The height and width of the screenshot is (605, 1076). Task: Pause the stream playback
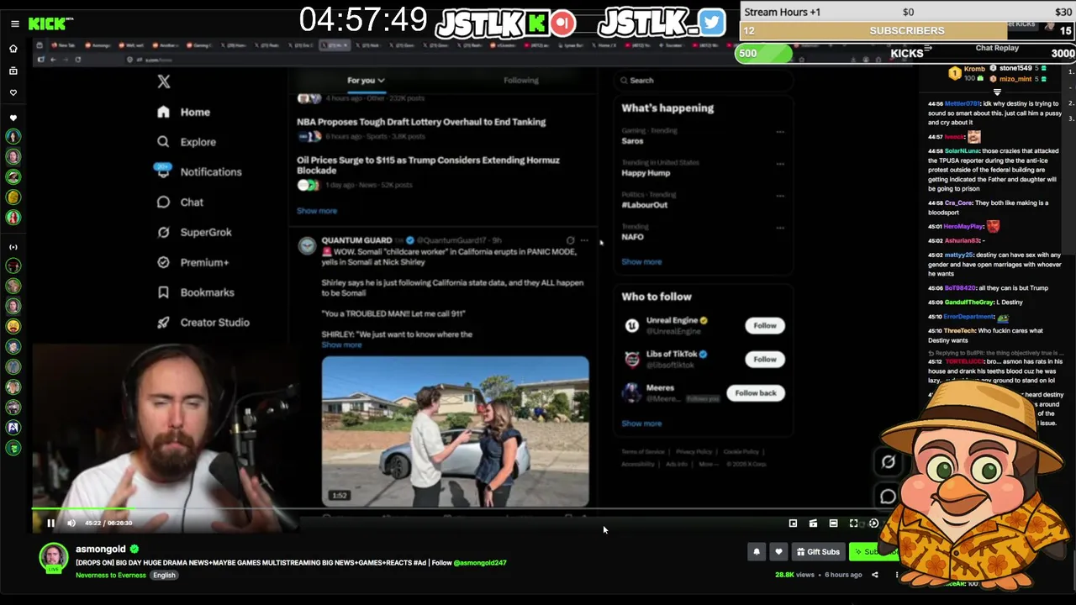click(x=50, y=523)
